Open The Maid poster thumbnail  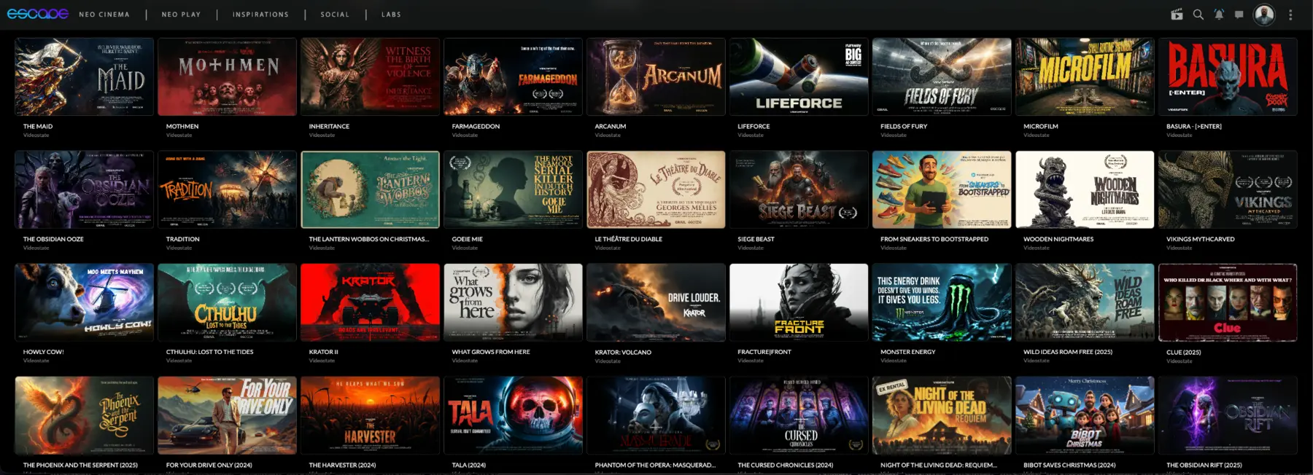click(x=85, y=76)
